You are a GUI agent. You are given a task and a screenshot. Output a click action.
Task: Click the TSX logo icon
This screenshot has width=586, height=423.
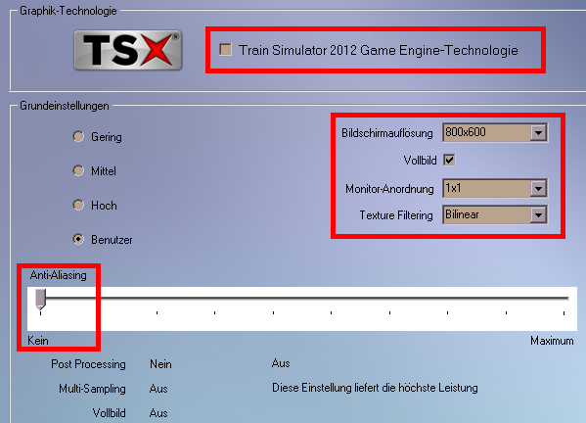pos(128,50)
